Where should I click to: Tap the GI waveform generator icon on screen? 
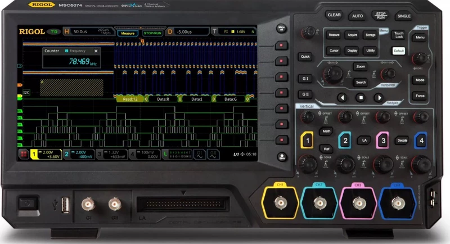(200, 154)
